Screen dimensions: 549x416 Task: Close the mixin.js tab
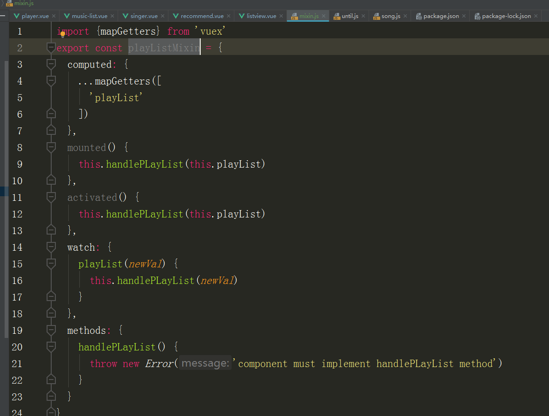click(323, 16)
